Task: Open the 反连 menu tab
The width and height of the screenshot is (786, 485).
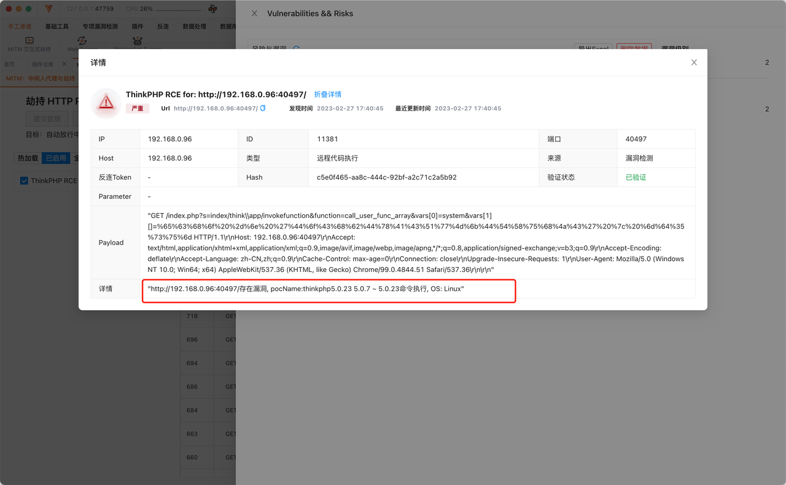Action: click(x=163, y=26)
